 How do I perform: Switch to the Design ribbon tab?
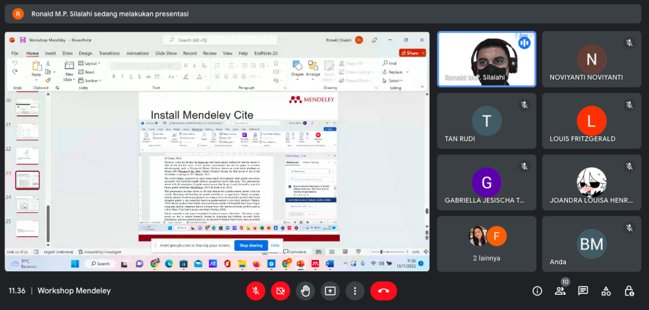(86, 53)
